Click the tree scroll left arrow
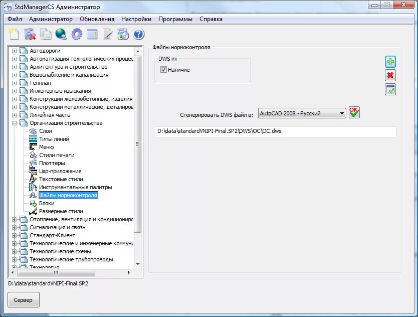 (13, 272)
